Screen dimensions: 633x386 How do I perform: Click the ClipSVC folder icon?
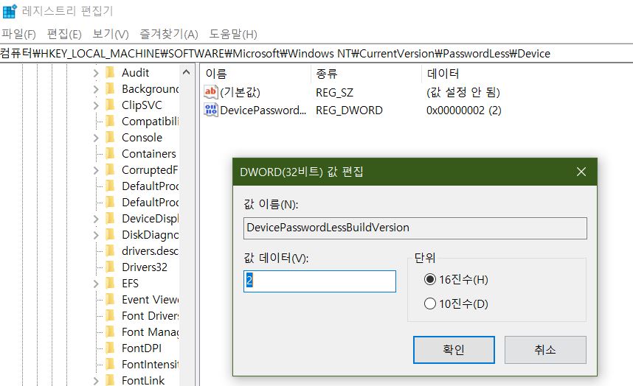click(x=110, y=105)
